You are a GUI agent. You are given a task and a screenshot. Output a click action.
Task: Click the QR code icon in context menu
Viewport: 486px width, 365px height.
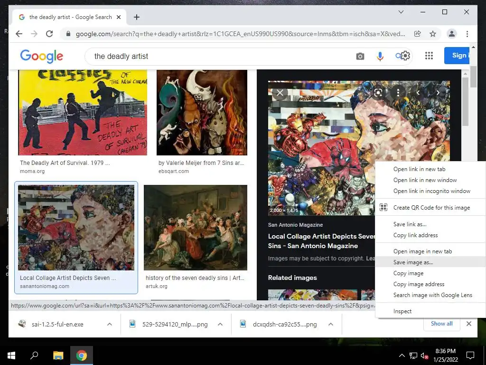(x=383, y=207)
